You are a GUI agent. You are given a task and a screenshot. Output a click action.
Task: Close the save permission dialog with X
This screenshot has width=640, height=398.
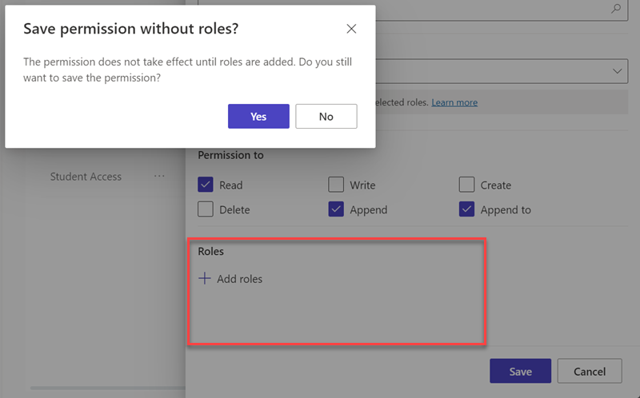pos(351,29)
